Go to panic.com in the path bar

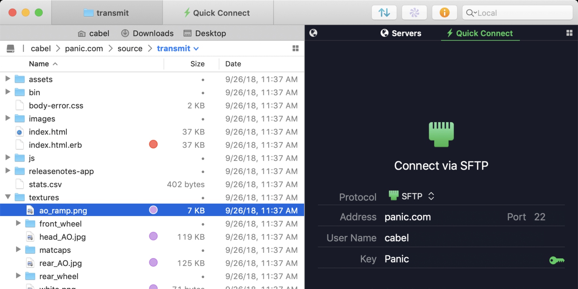tap(84, 49)
